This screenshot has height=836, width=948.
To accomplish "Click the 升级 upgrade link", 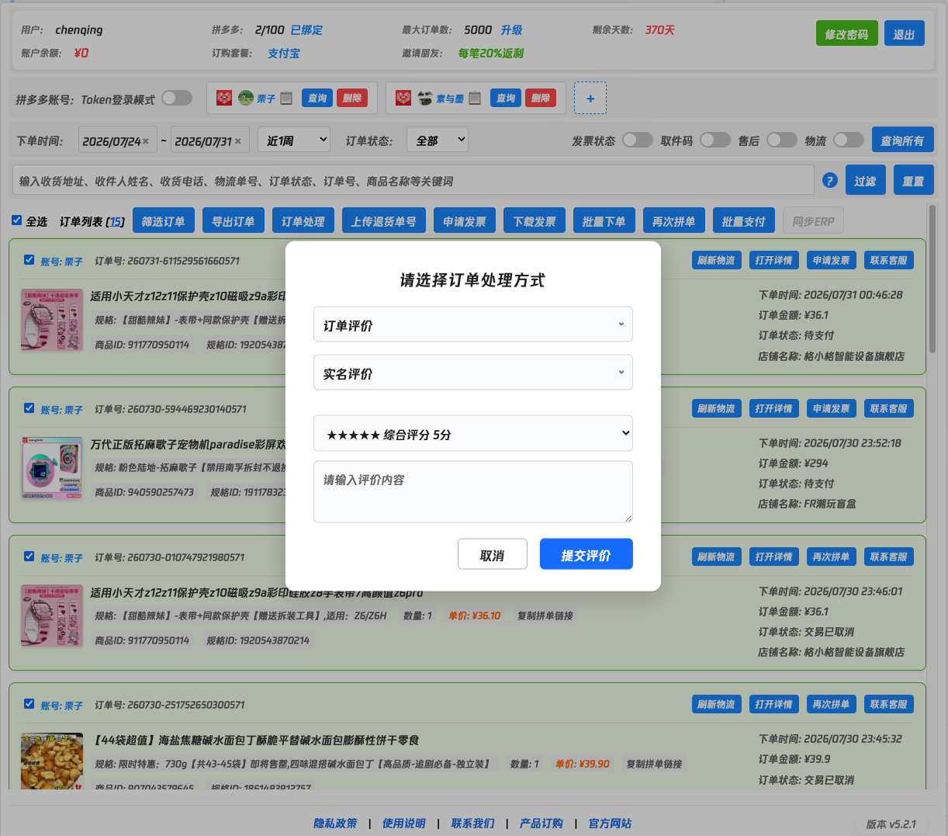I will (511, 29).
